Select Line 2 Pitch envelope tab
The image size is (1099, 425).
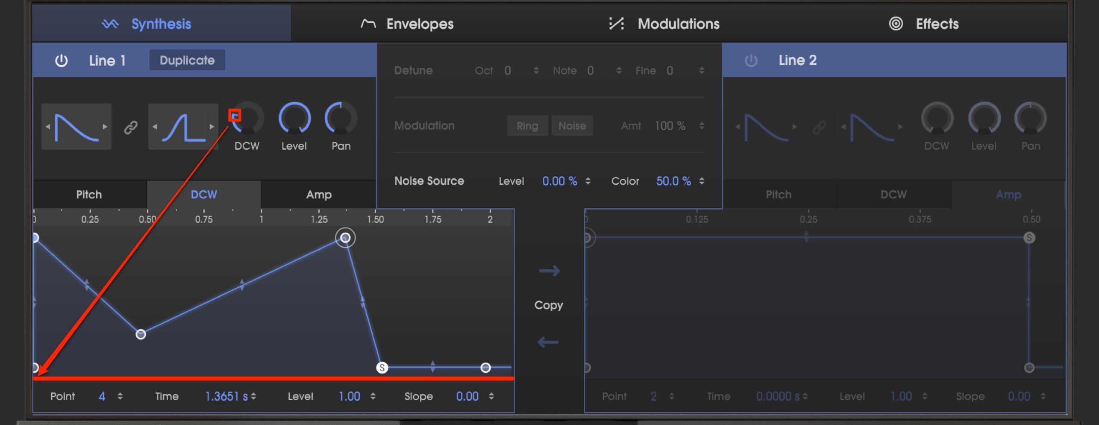(779, 195)
